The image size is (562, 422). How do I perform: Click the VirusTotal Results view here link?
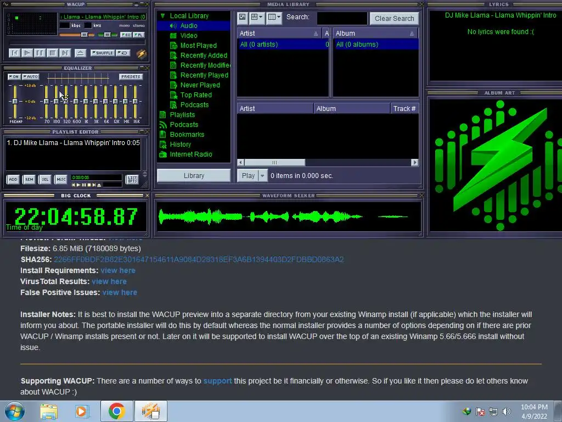pos(109,282)
